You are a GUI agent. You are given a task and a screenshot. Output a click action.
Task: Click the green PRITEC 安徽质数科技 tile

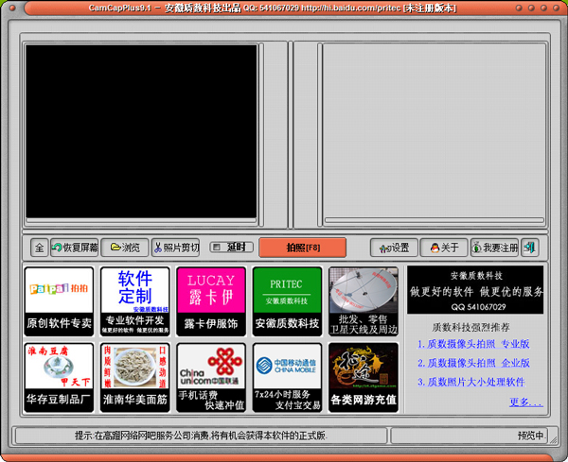(x=286, y=300)
